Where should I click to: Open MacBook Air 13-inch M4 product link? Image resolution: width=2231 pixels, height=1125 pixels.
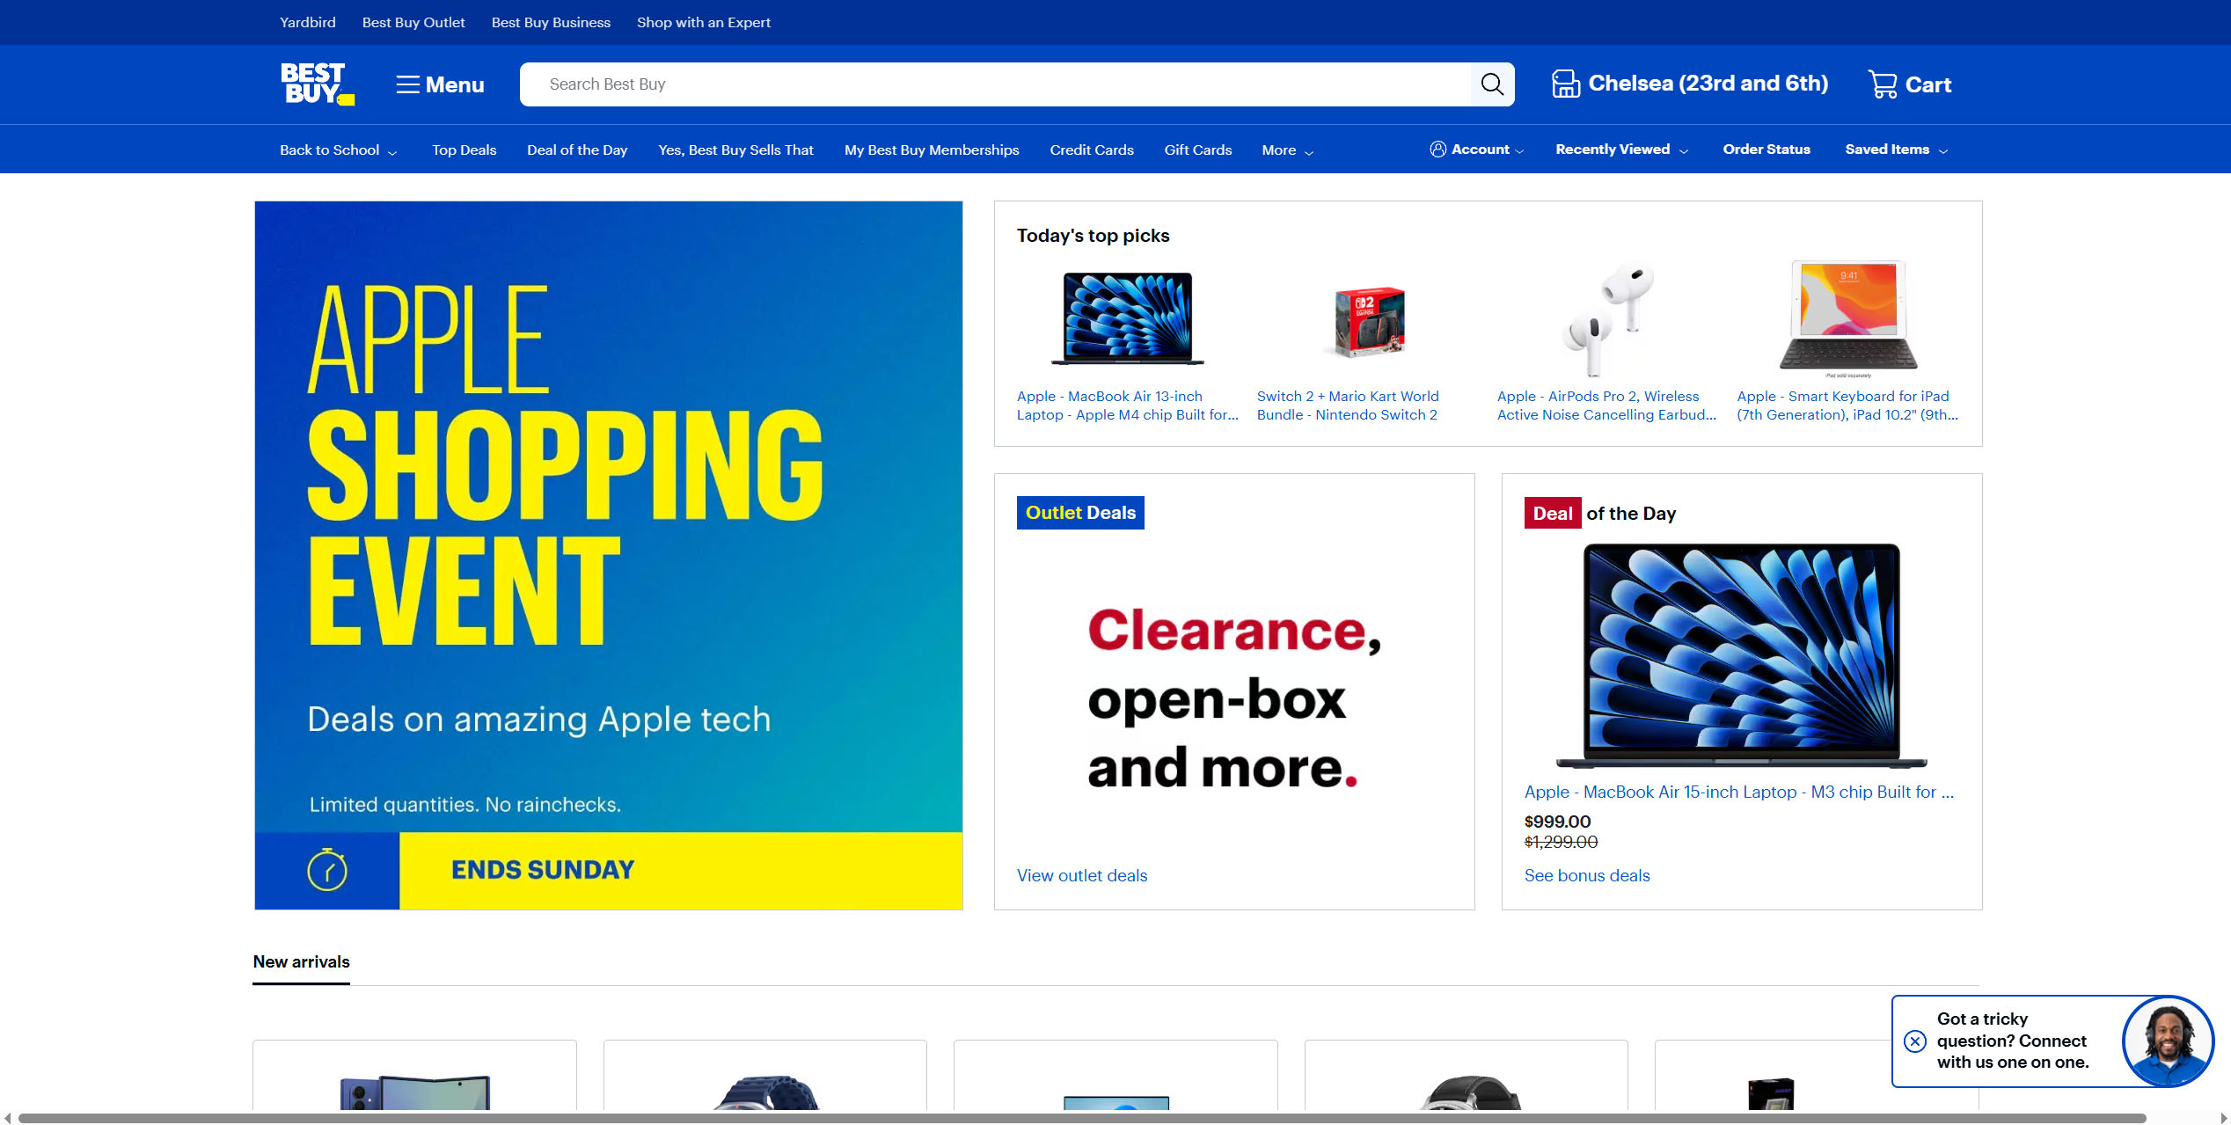tap(1128, 405)
